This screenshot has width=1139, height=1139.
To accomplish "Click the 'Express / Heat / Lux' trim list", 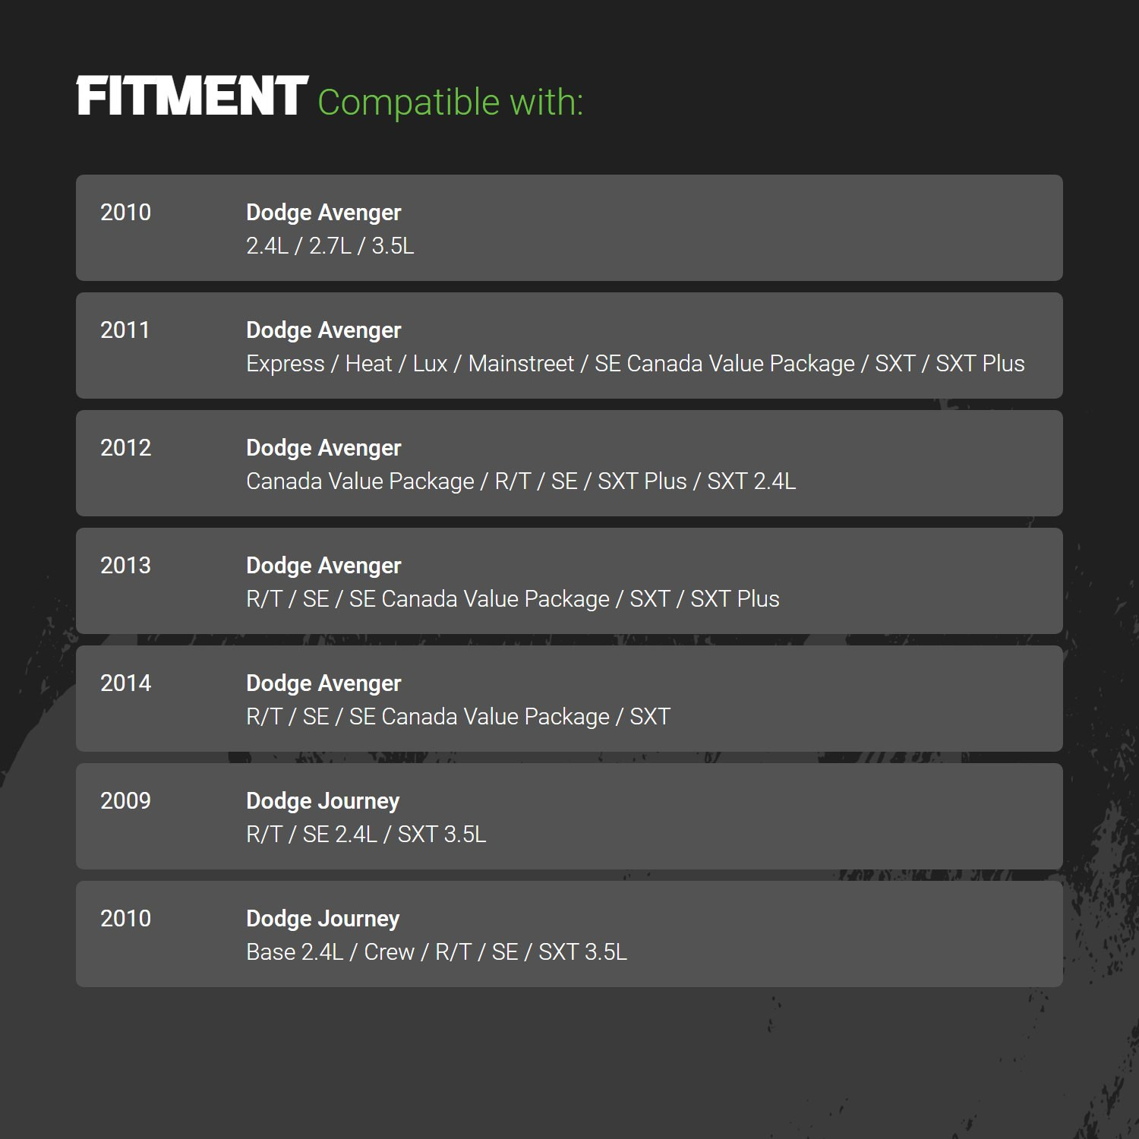I will pyautogui.click(x=636, y=364).
